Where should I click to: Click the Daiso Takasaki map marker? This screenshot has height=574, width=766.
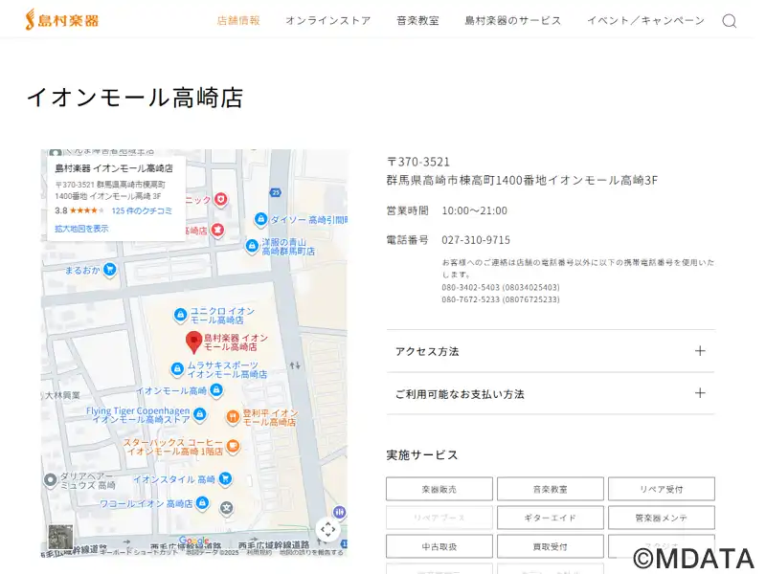pyautogui.click(x=259, y=219)
